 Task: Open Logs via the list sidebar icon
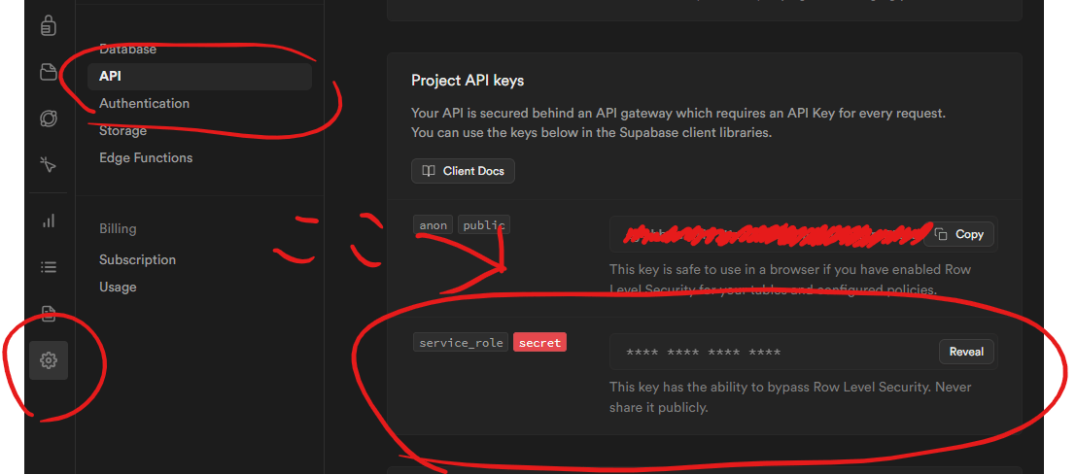click(x=48, y=266)
